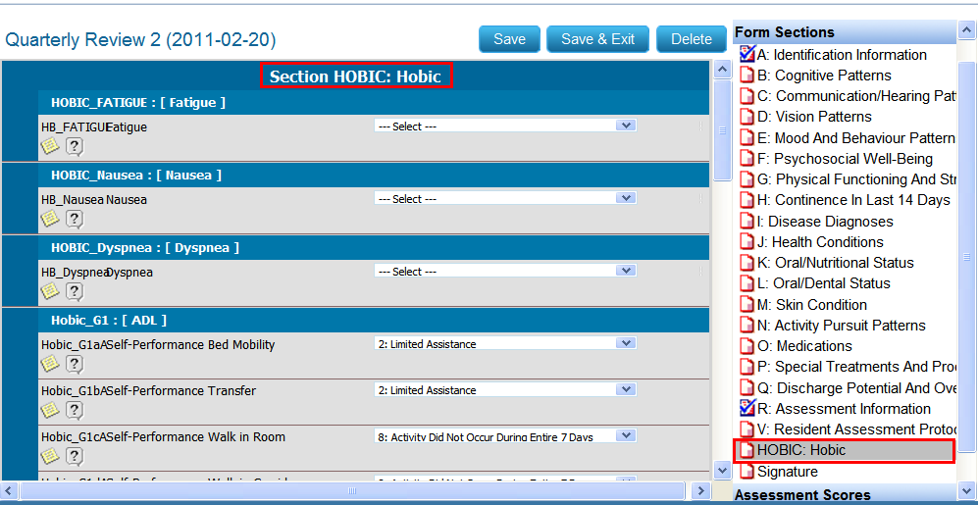The height and width of the screenshot is (505, 978).
Task: Click the HOBIC_FATIGUE : [ Fatigue ] heading
Action: tap(138, 103)
